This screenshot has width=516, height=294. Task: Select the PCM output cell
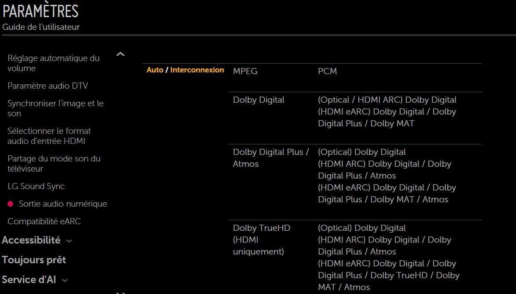[x=327, y=71]
